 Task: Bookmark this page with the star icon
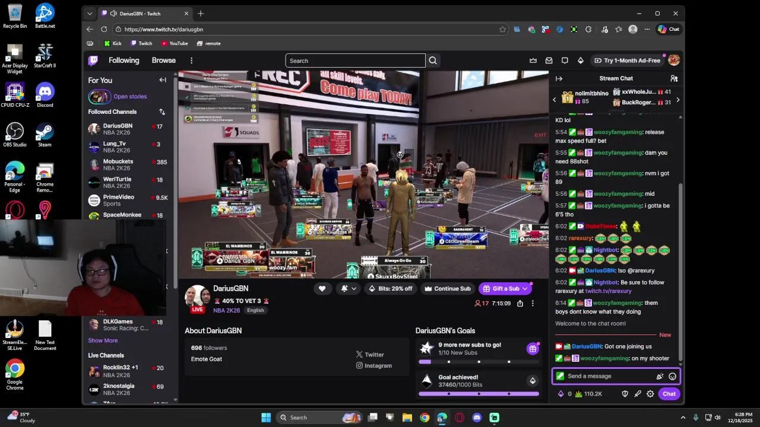tap(503, 29)
